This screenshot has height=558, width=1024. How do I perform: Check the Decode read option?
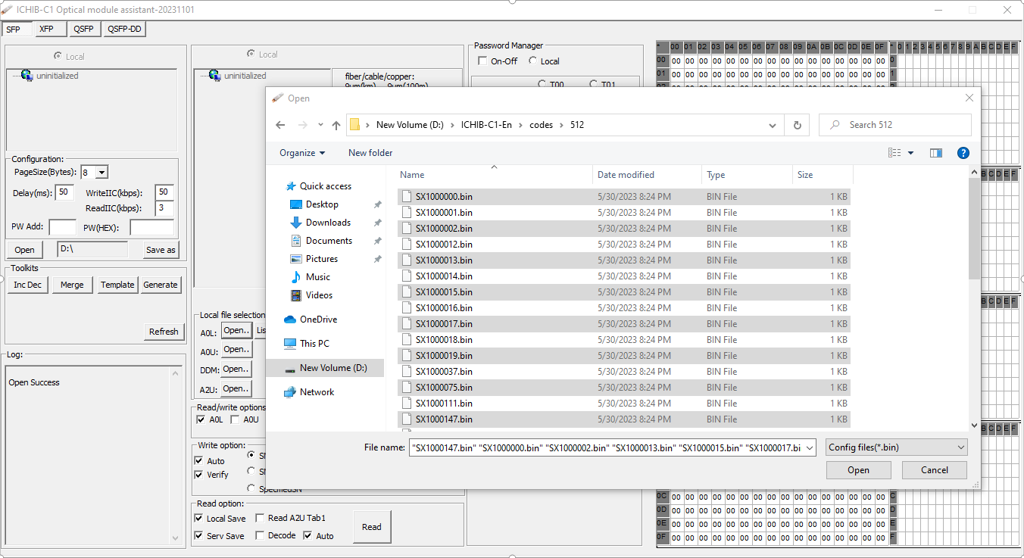pyautogui.click(x=259, y=535)
